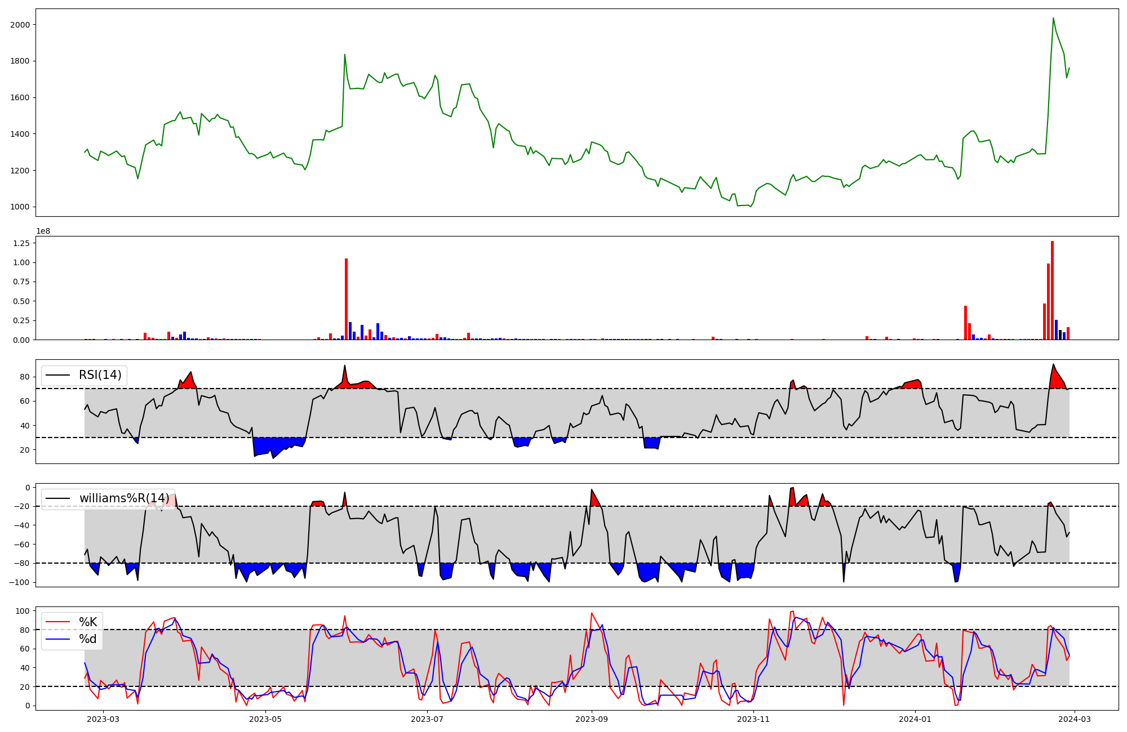This screenshot has height=732, width=1127.
Task: Click the 2024-03 x-axis date label
Action: (1075, 719)
